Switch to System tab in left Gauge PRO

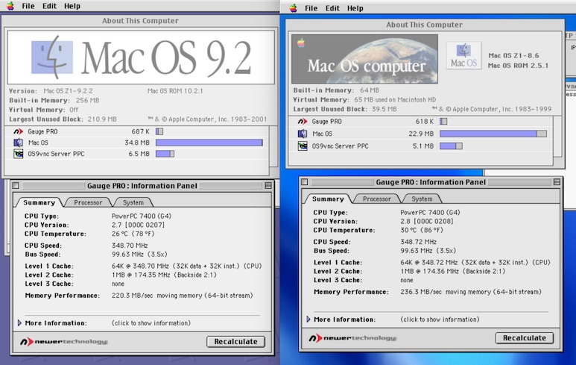(133, 202)
